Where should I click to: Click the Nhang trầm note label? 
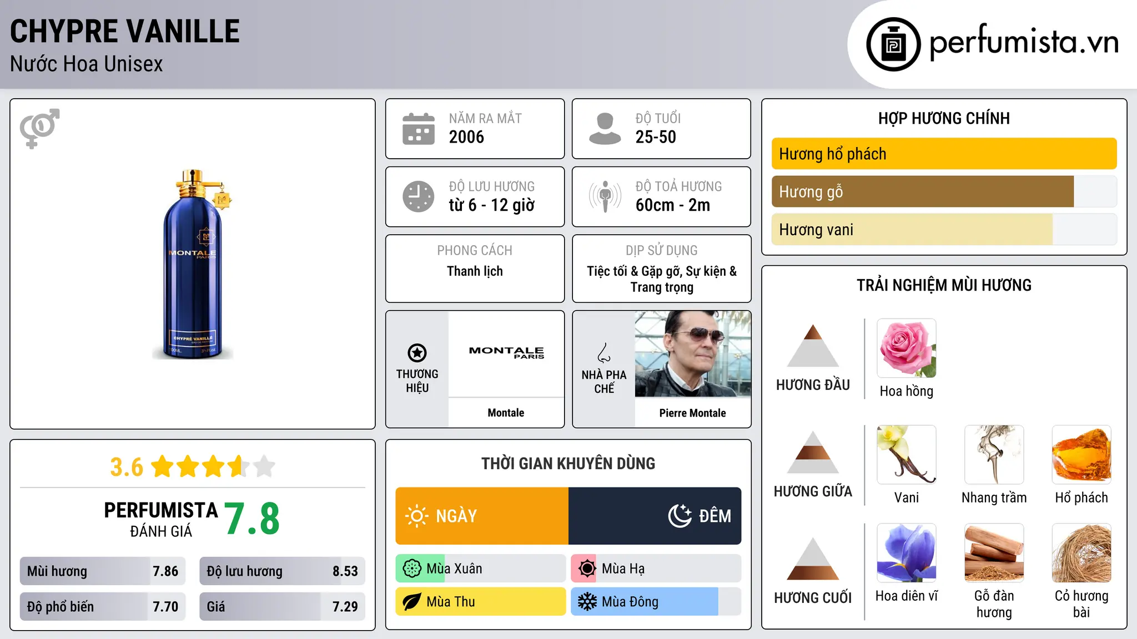[x=994, y=498]
